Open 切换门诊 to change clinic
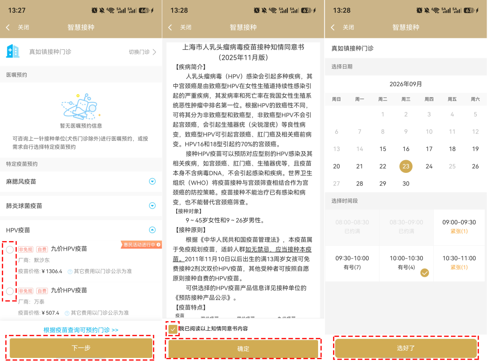 142,52
